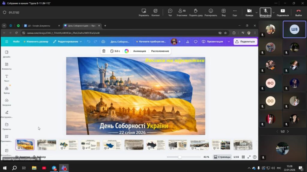Expand arrow next to Презентация button
This screenshot has height=172, width=307.
229,42
